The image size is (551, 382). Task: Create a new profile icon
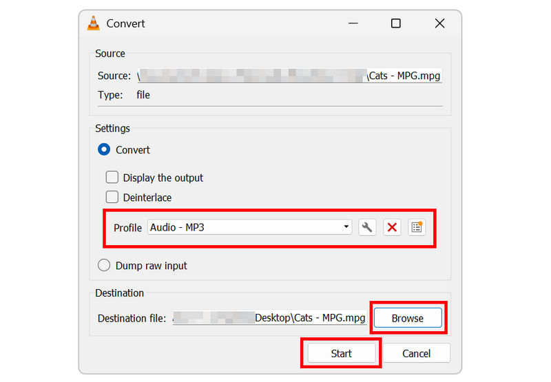coord(417,227)
